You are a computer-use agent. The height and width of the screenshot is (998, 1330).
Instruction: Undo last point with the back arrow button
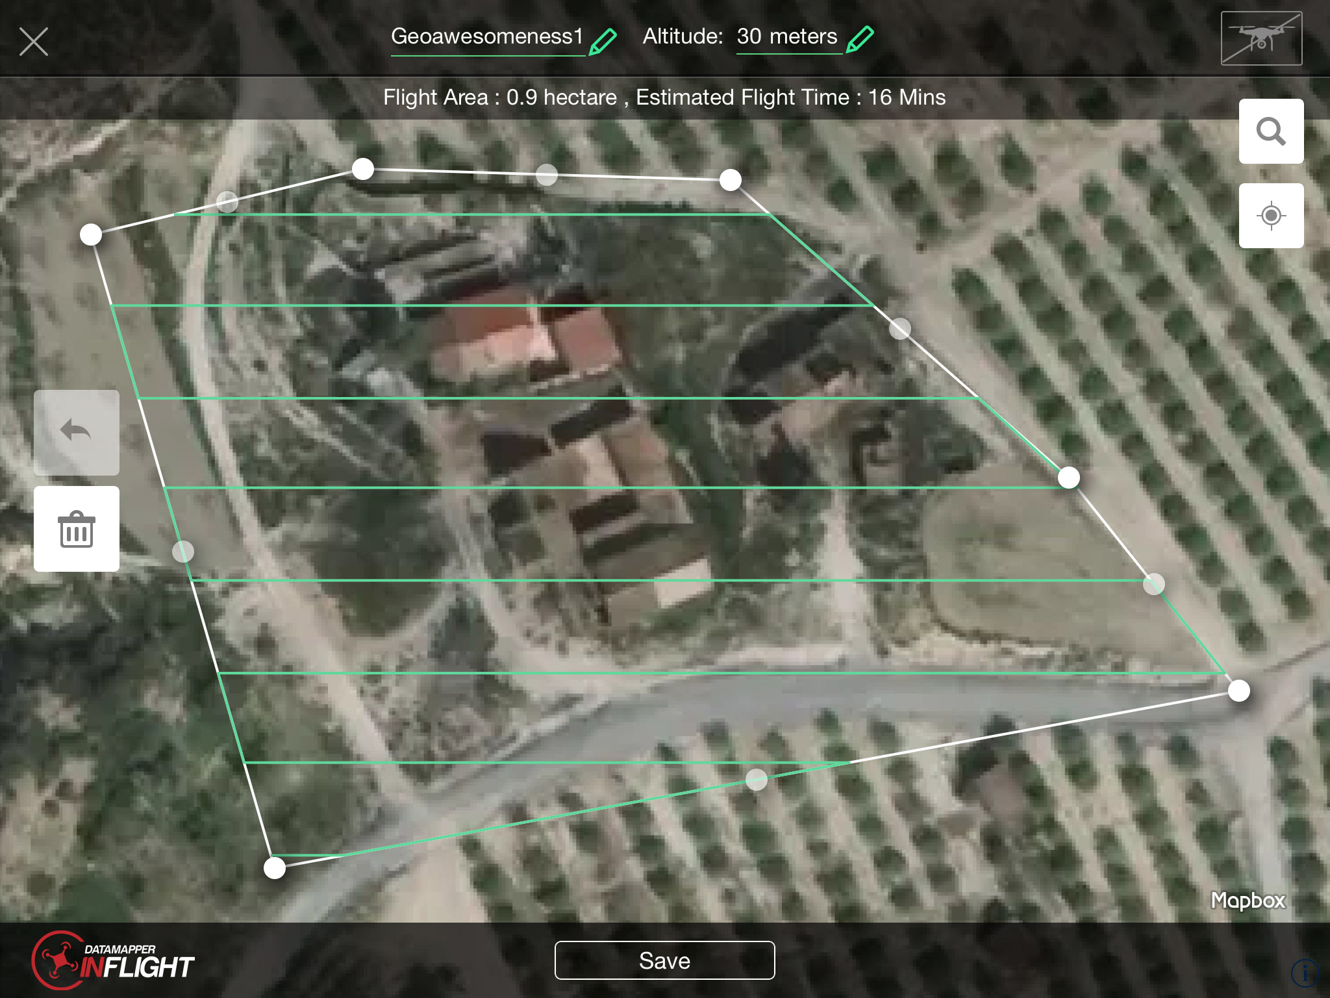tap(77, 432)
